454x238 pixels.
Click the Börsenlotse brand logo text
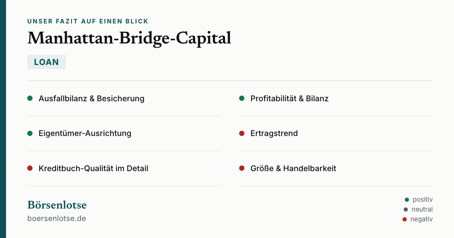coord(57,205)
